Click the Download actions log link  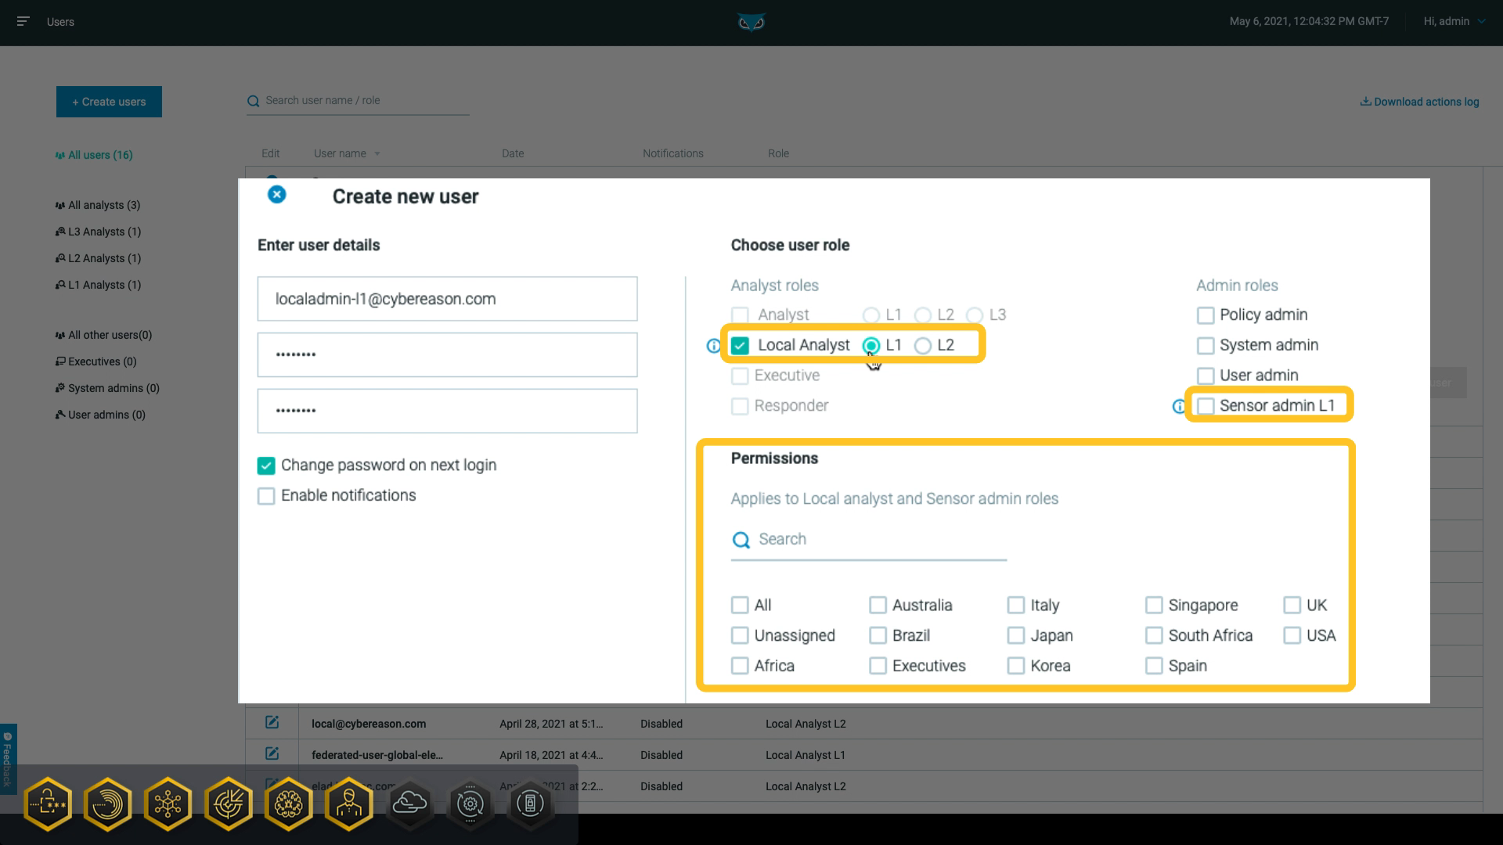coord(1419,102)
